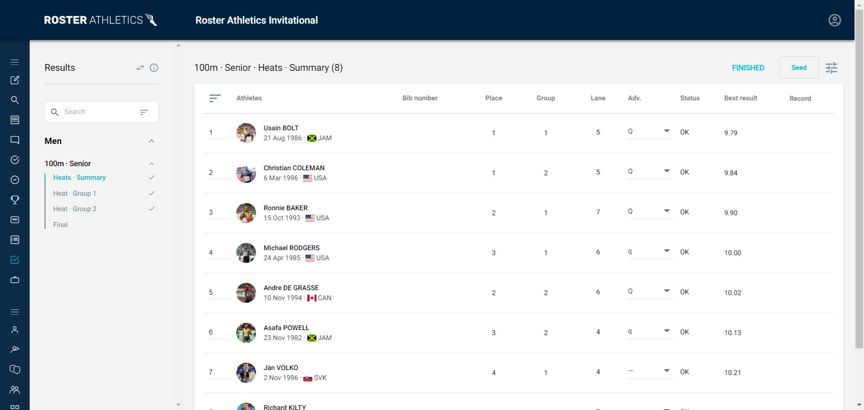Open the Adv dropdown for Asafa Powell

tap(666, 331)
